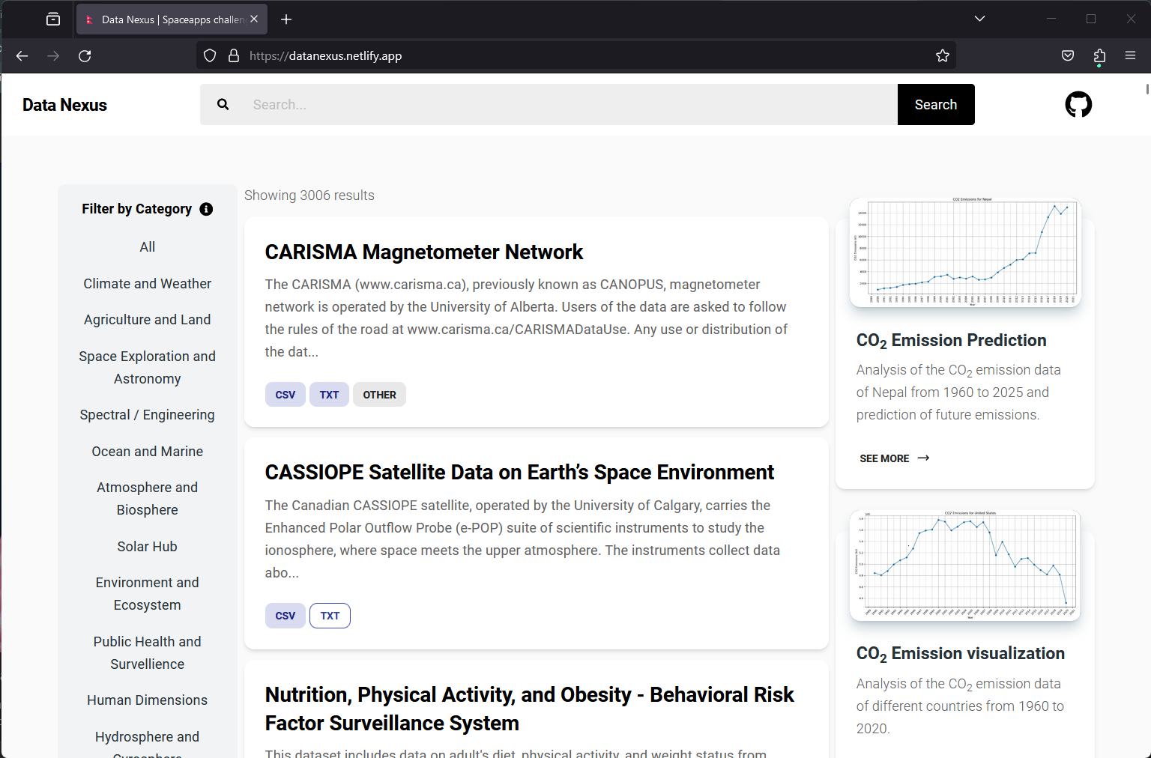Open the CO2 Emission Prediction chart thumbnail
This screenshot has height=758, width=1151.
pyautogui.click(x=965, y=252)
